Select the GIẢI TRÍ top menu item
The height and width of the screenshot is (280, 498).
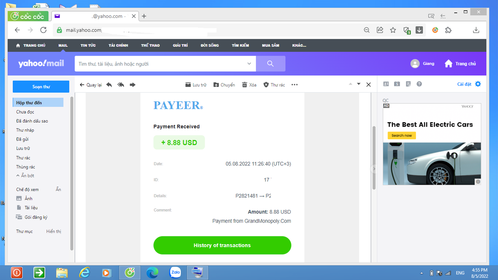tap(180, 45)
